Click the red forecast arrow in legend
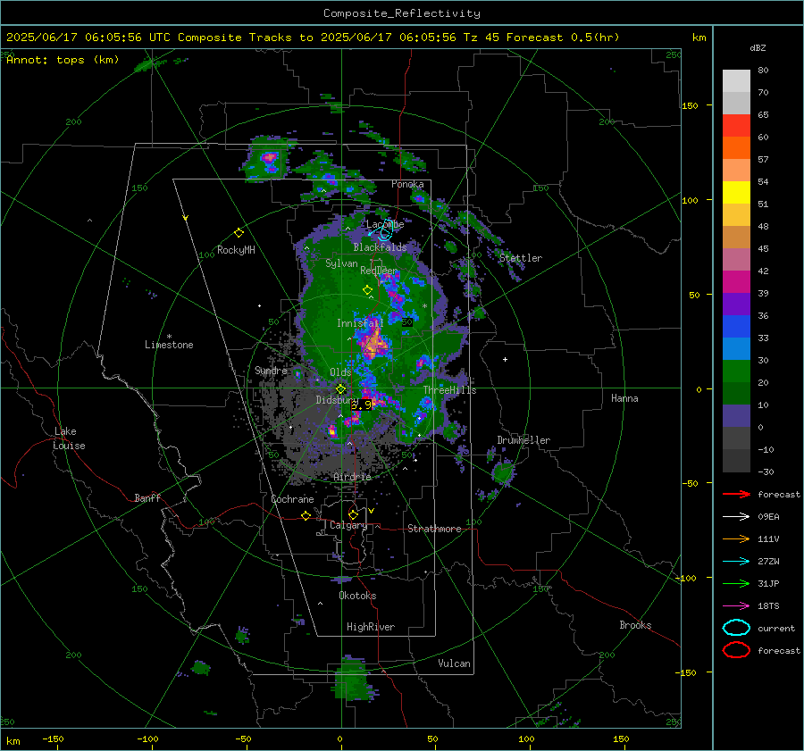The width and height of the screenshot is (804, 751). click(736, 494)
